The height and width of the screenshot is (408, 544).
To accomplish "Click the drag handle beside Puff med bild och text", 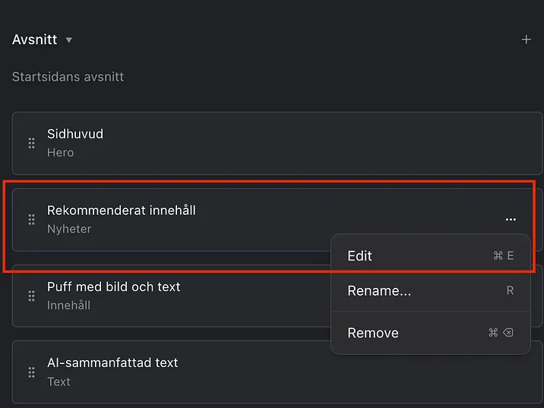I will [32, 296].
